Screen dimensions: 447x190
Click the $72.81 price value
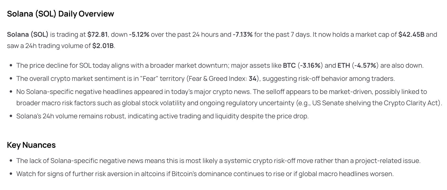[x=98, y=34]
